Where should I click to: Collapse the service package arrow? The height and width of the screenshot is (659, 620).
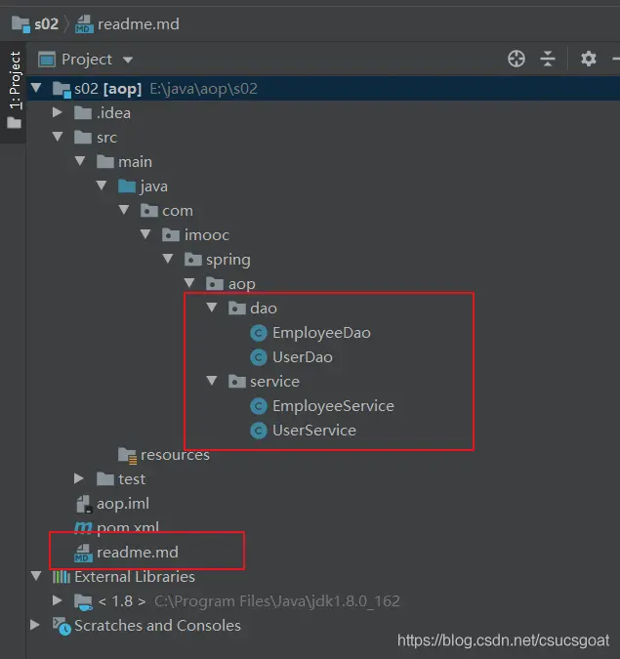(212, 381)
